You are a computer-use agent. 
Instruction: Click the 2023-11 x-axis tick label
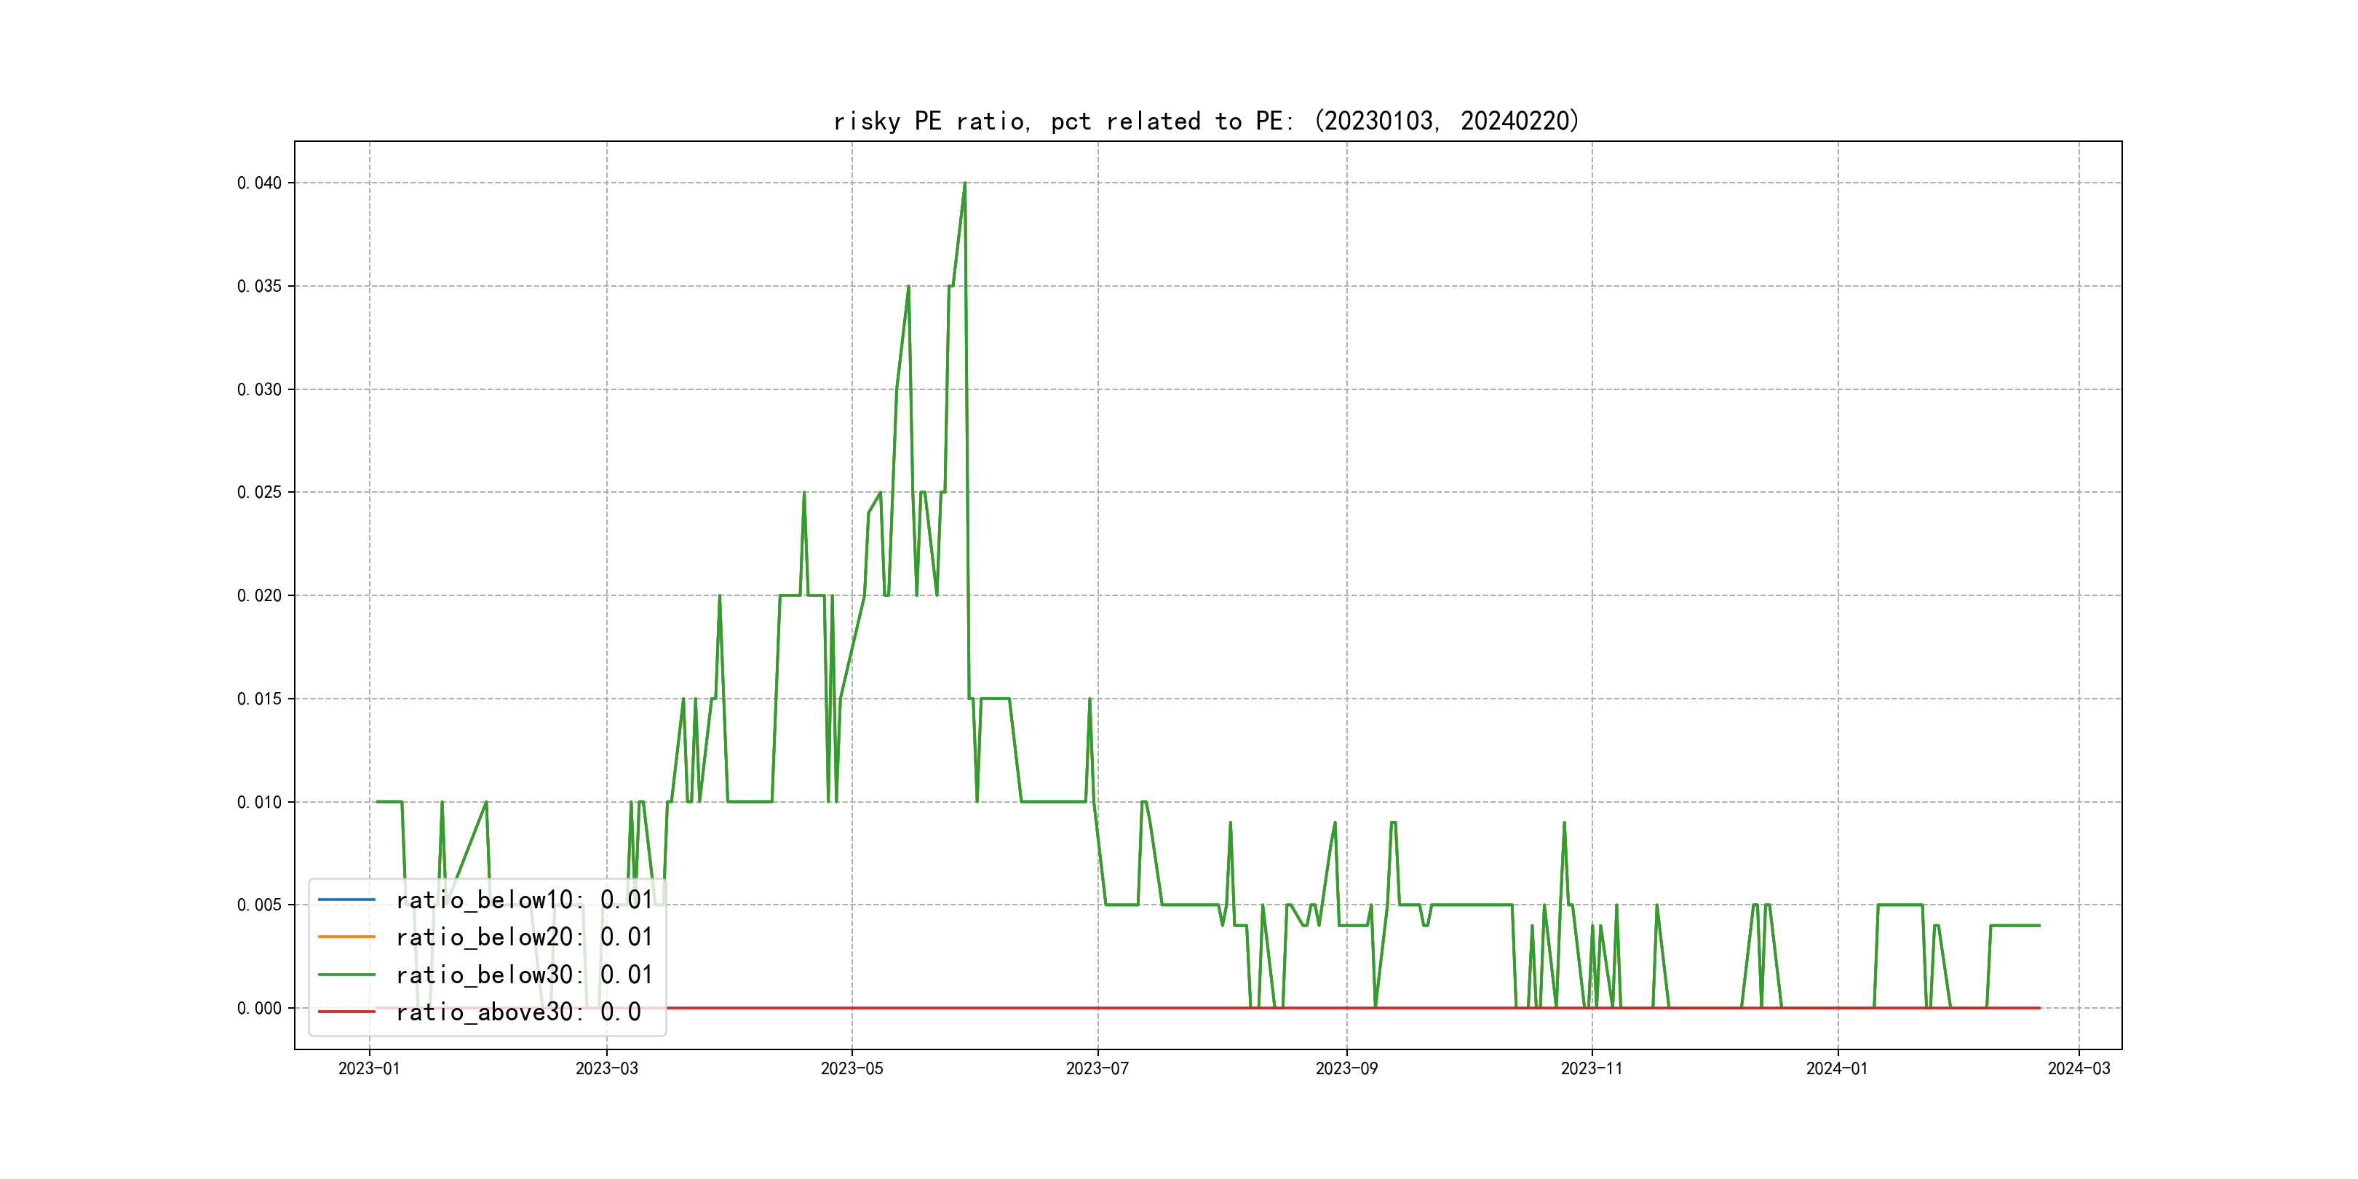(x=1591, y=1068)
